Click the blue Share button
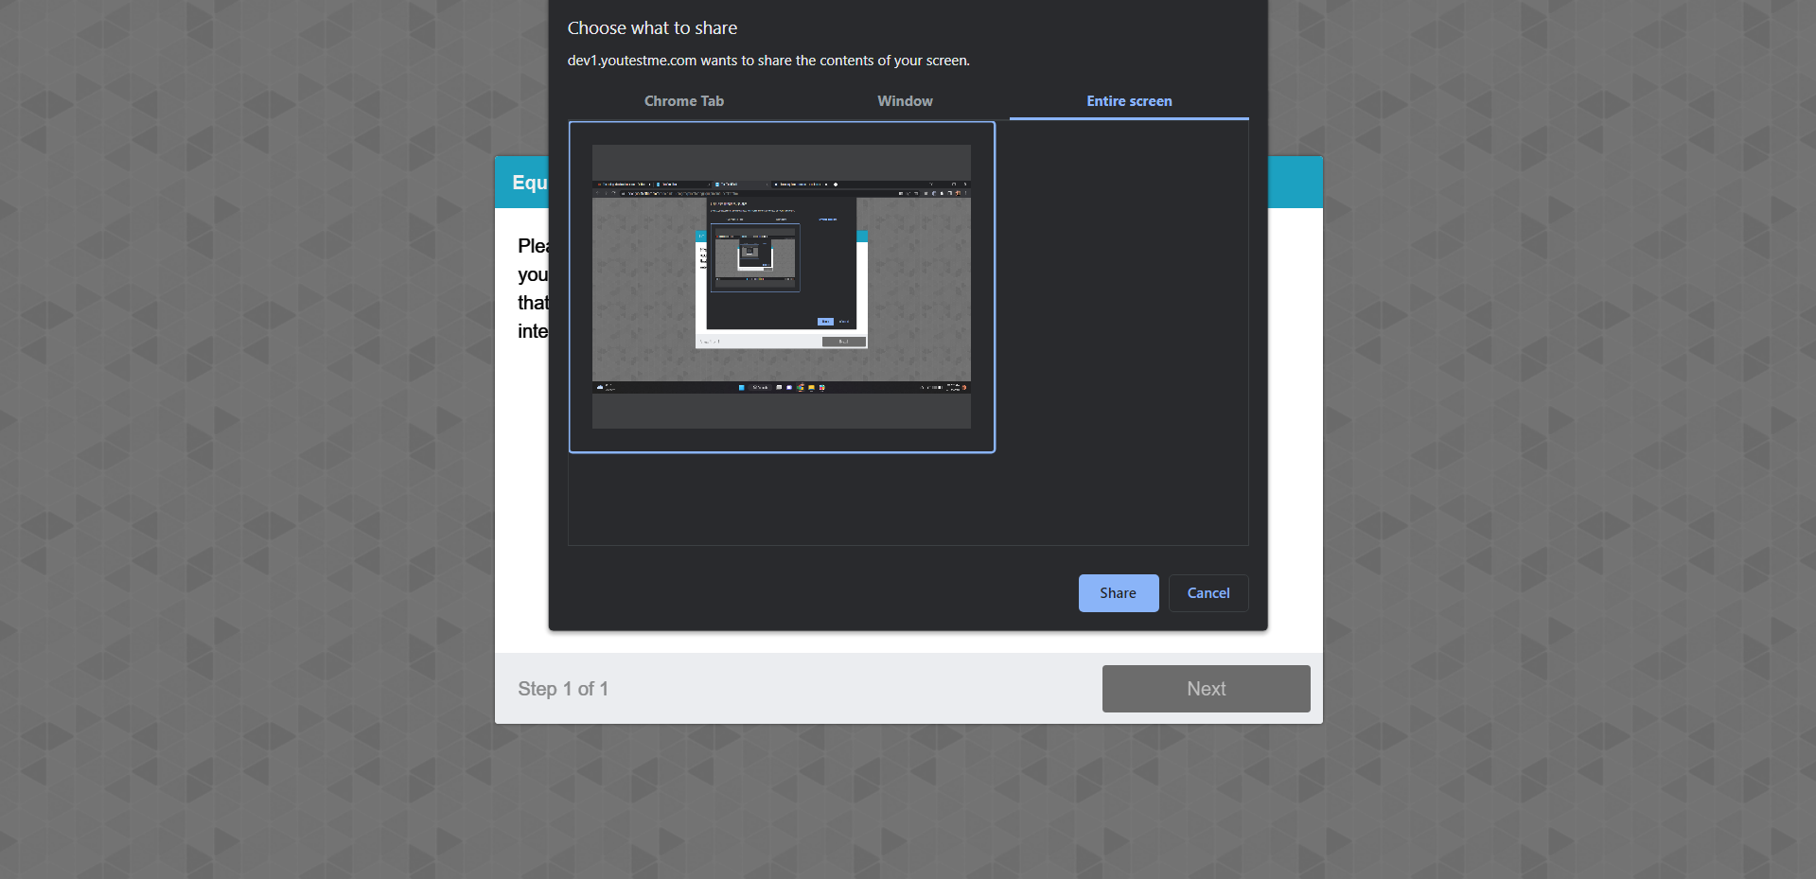 click(1118, 593)
